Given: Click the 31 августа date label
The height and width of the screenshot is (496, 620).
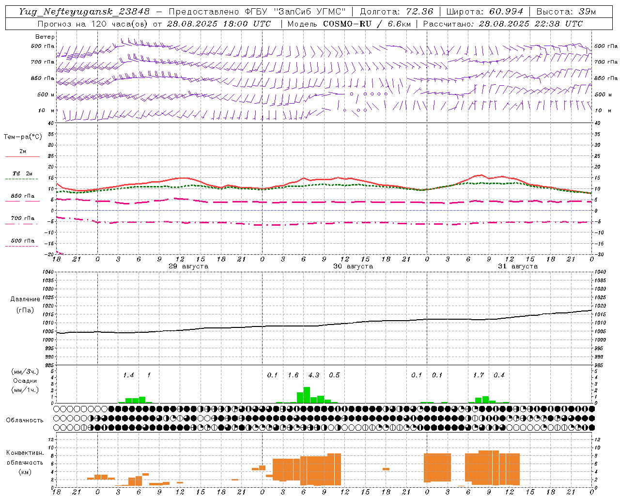Looking at the screenshot, I should point(518,266).
